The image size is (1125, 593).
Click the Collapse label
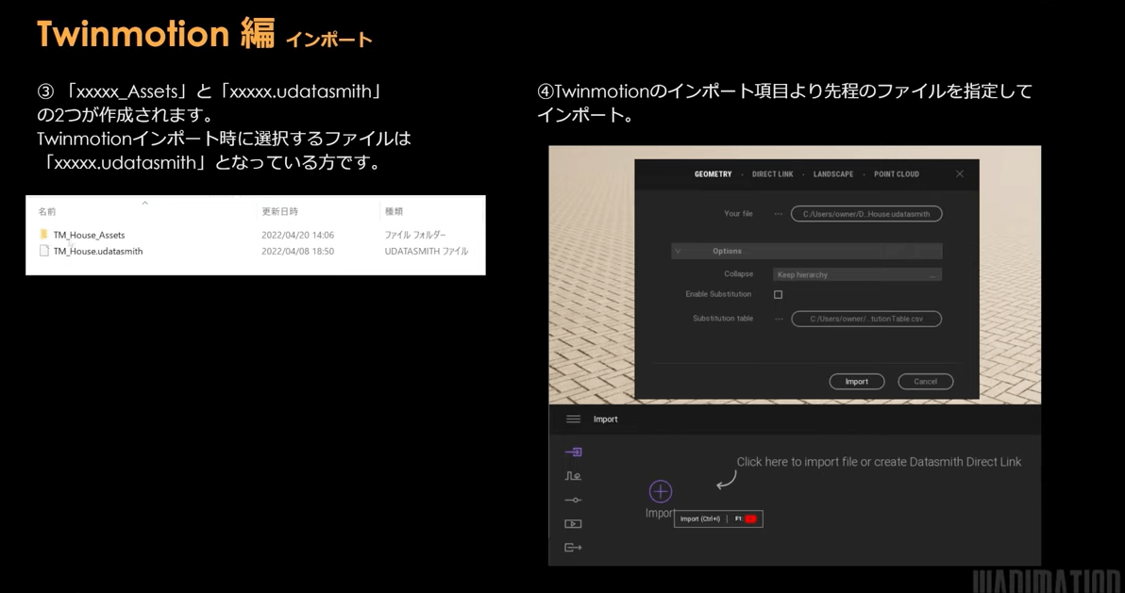pyautogui.click(x=738, y=274)
